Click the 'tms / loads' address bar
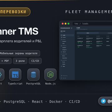Image resolution: width=112 pixels, height=112 pixels. click(x=92, y=24)
